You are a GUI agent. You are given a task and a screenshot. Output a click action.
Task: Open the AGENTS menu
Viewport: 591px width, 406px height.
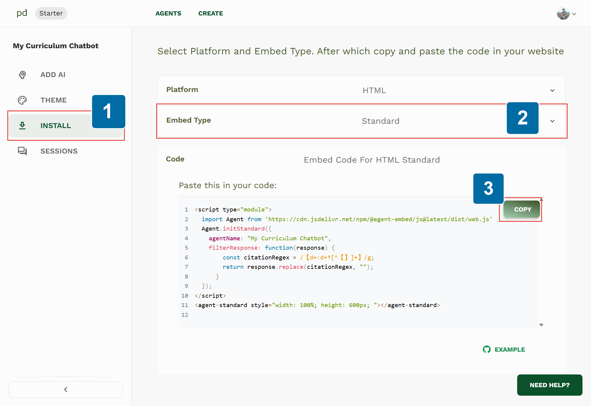pos(168,13)
